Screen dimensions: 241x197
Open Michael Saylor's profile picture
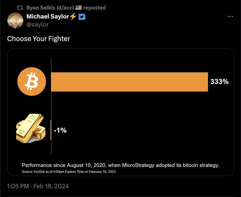pyautogui.click(x=15, y=20)
